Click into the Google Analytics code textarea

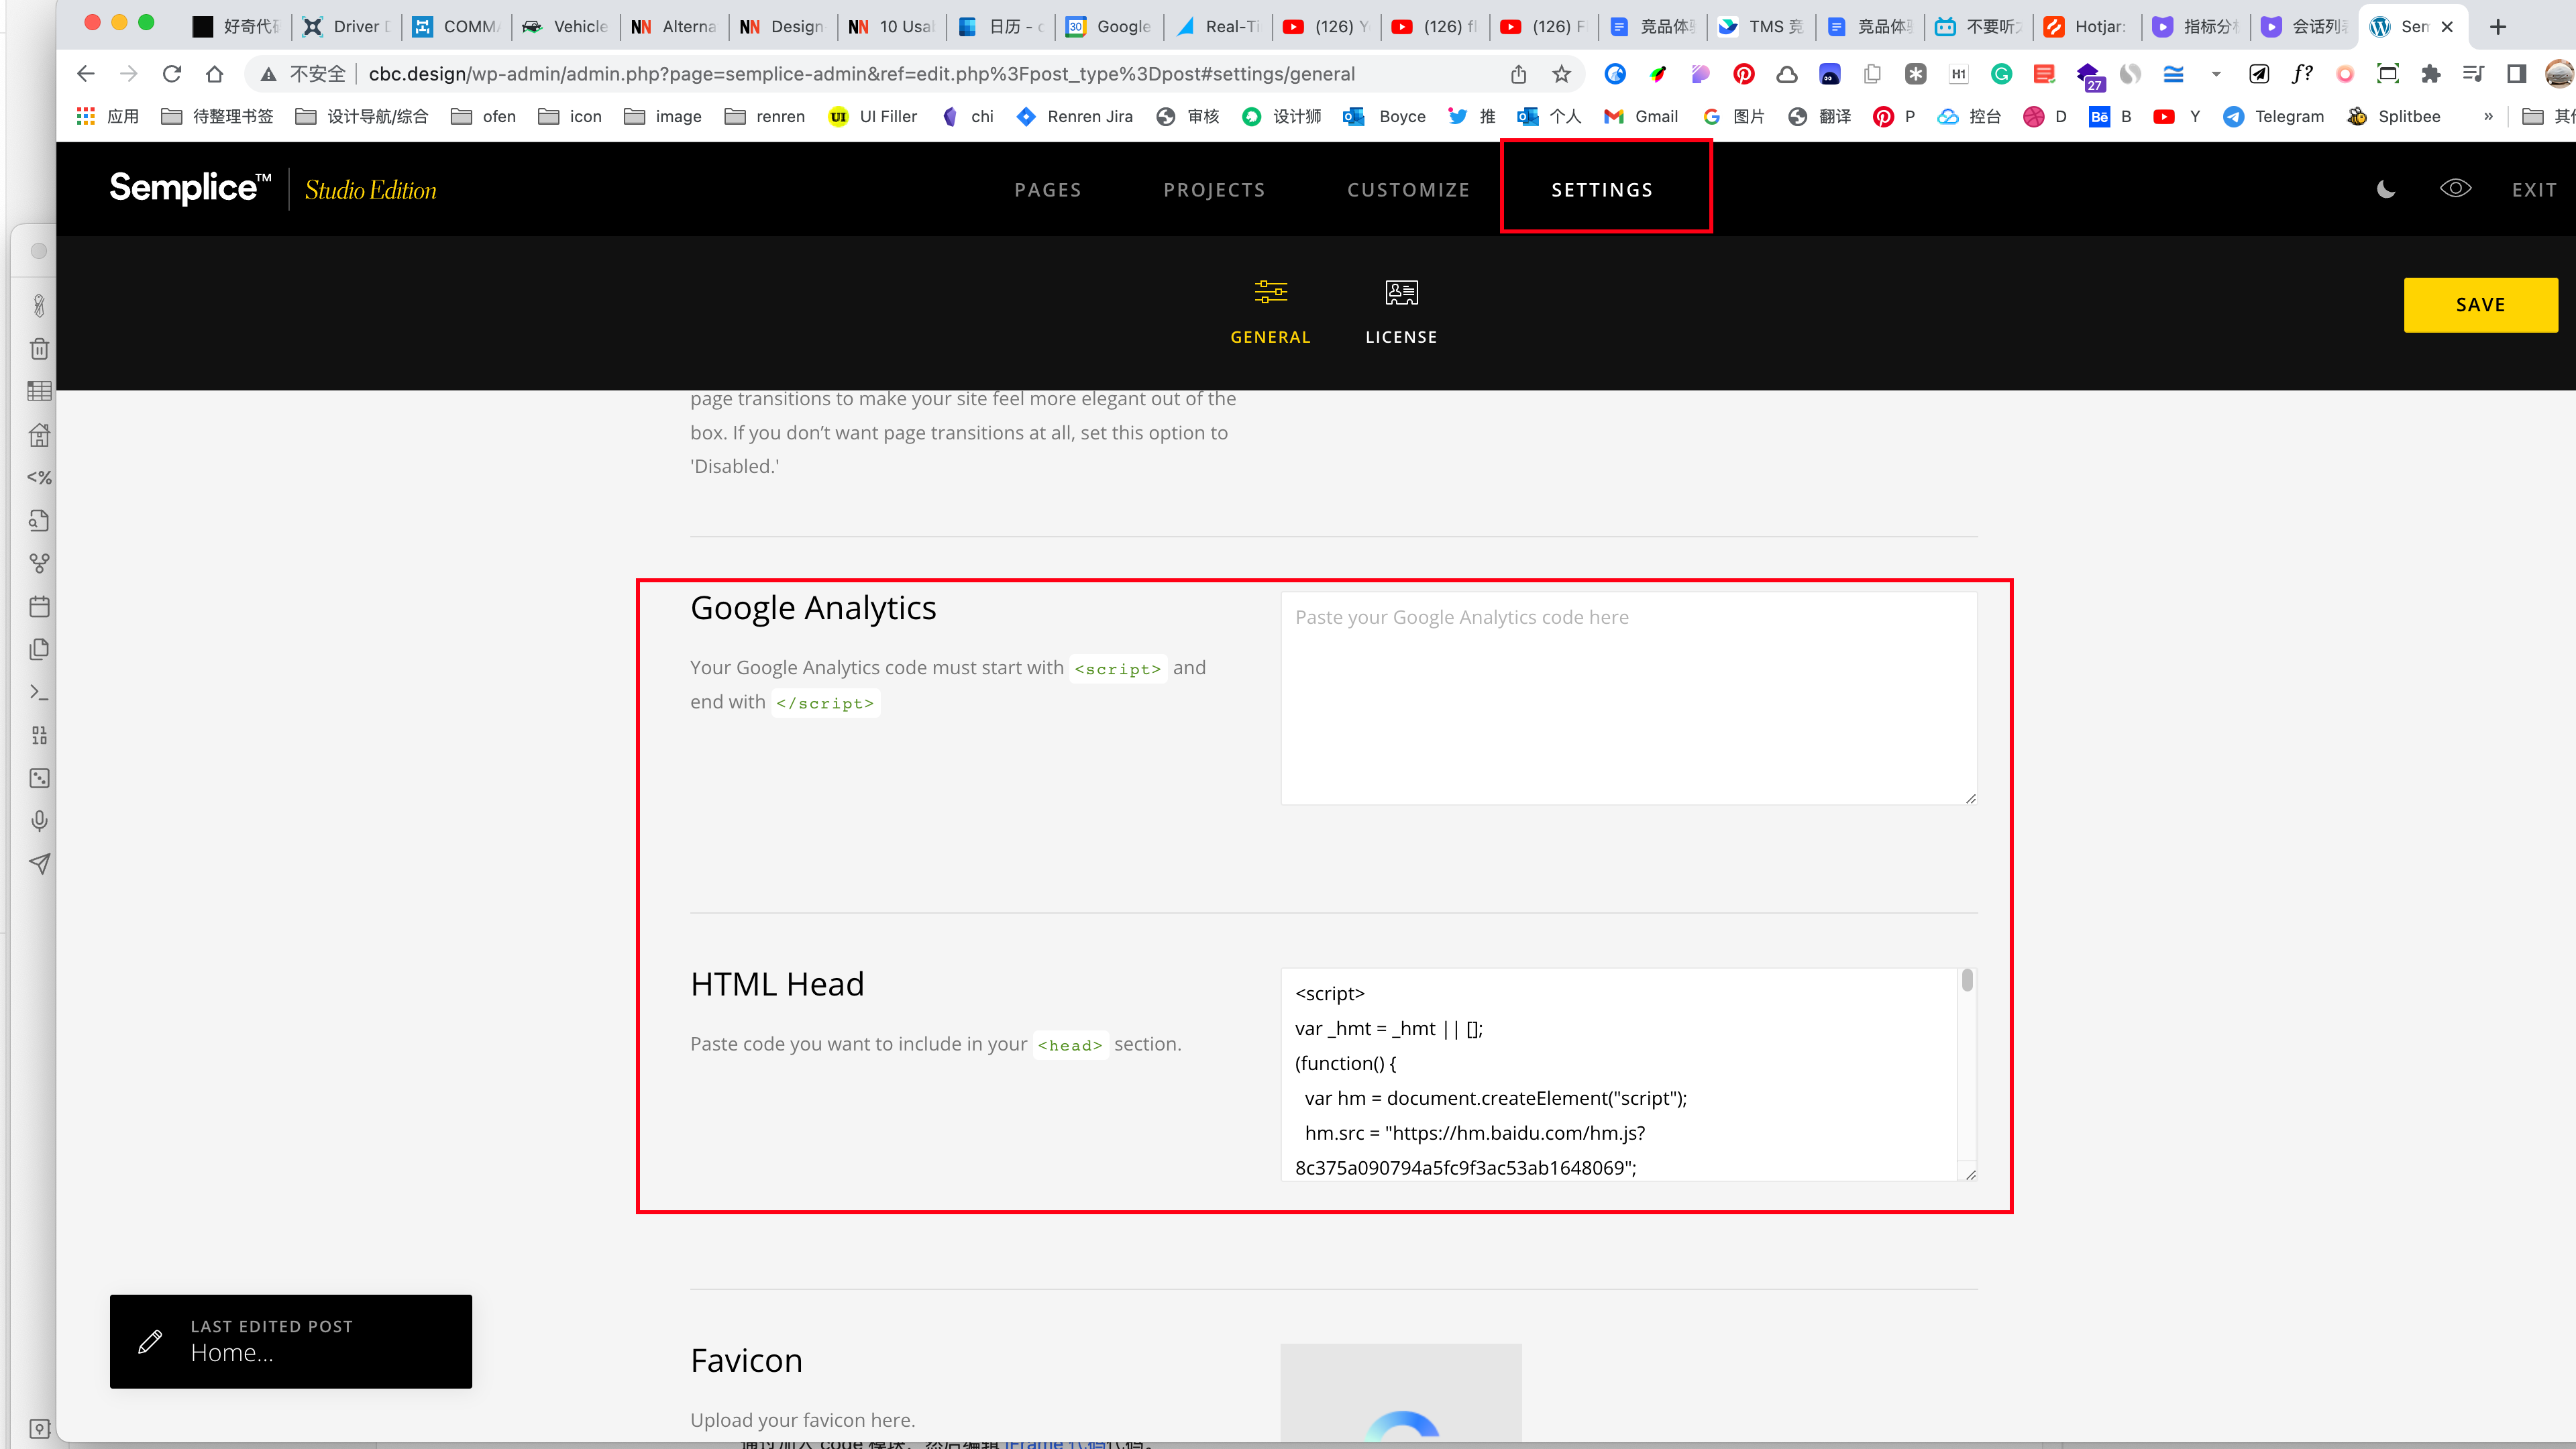point(1628,698)
